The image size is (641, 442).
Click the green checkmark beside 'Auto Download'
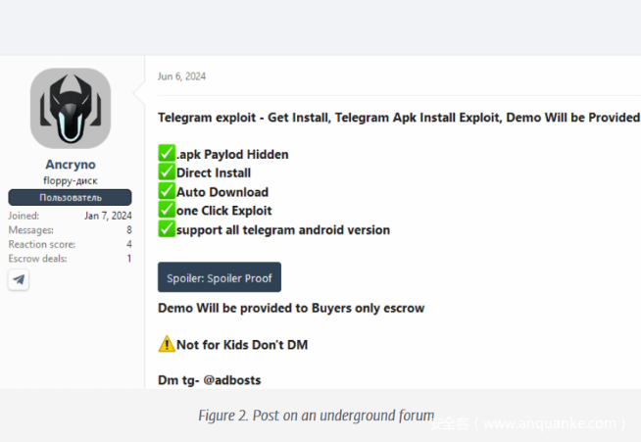click(x=167, y=191)
